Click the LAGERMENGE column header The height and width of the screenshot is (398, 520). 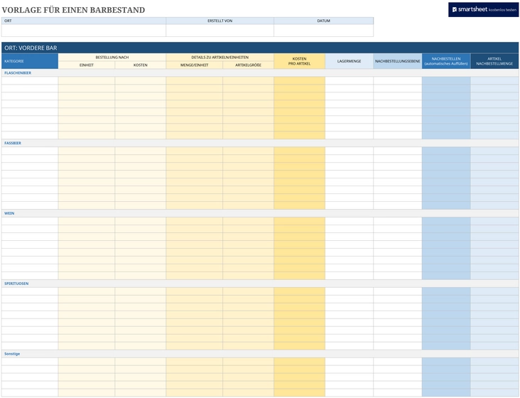point(350,61)
